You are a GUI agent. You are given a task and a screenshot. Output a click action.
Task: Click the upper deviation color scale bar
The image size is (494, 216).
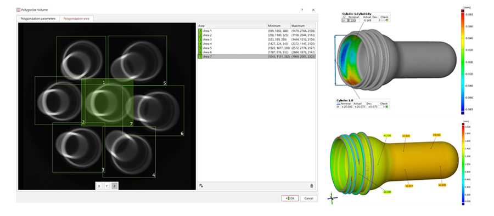(x=462, y=62)
